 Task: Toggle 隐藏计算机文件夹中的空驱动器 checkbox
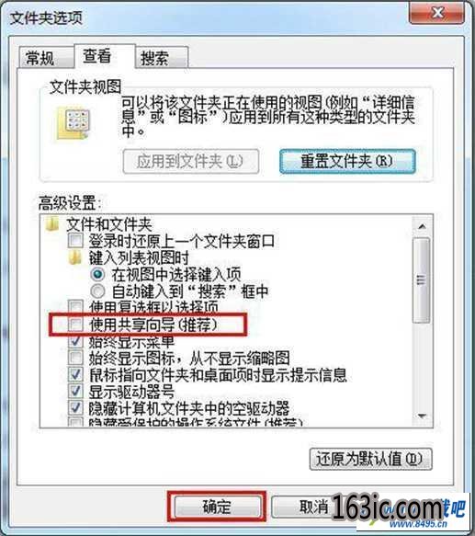(x=75, y=408)
